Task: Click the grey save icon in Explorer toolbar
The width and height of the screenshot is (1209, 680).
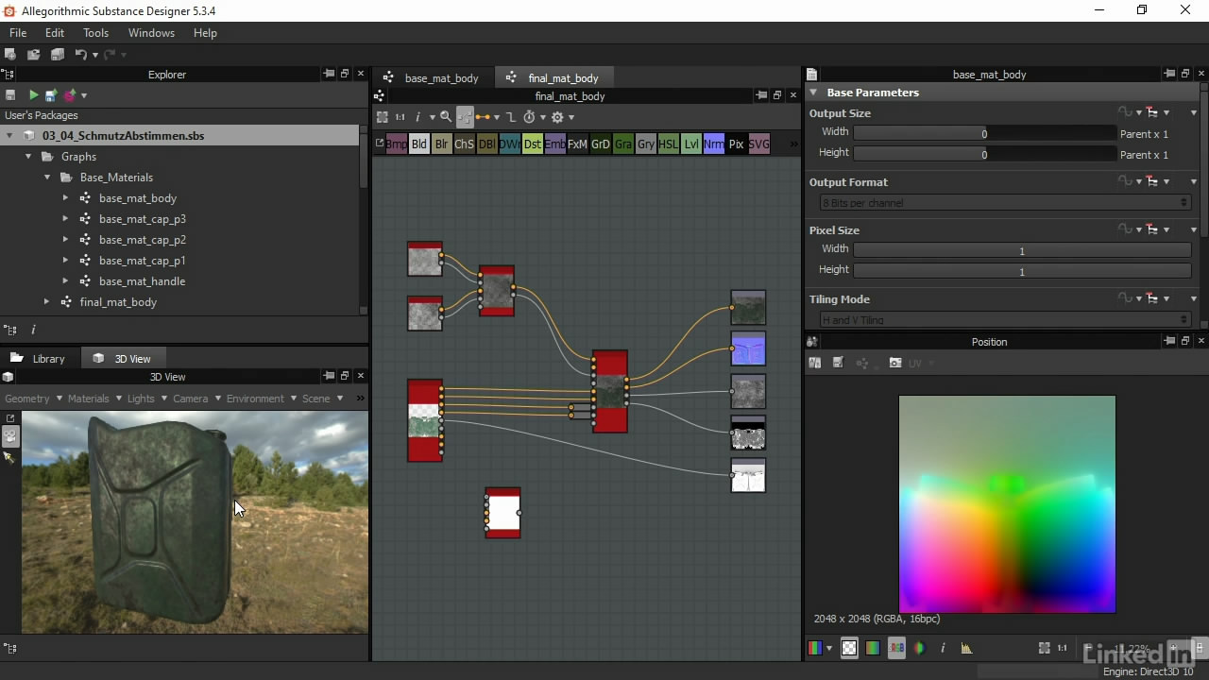Action: pyautogui.click(x=10, y=95)
